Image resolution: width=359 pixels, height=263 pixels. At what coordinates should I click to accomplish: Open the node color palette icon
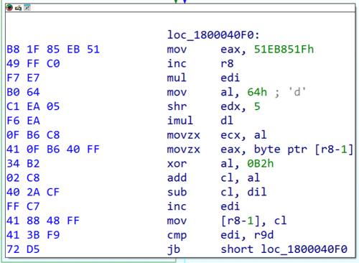point(9,8)
